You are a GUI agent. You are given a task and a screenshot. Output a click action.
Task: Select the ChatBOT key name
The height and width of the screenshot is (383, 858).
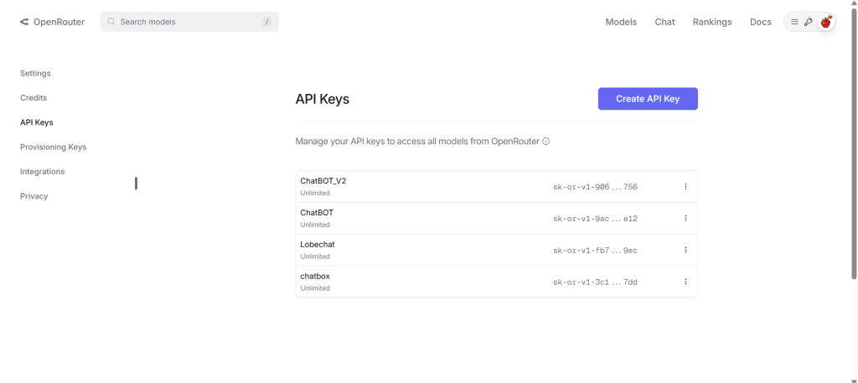[316, 213]
